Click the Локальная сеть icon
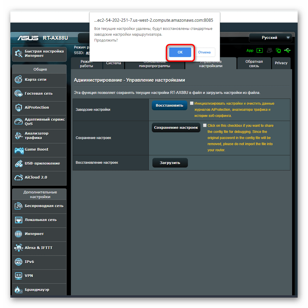Screen dimensions: 308x308 [x=19, y=220]
